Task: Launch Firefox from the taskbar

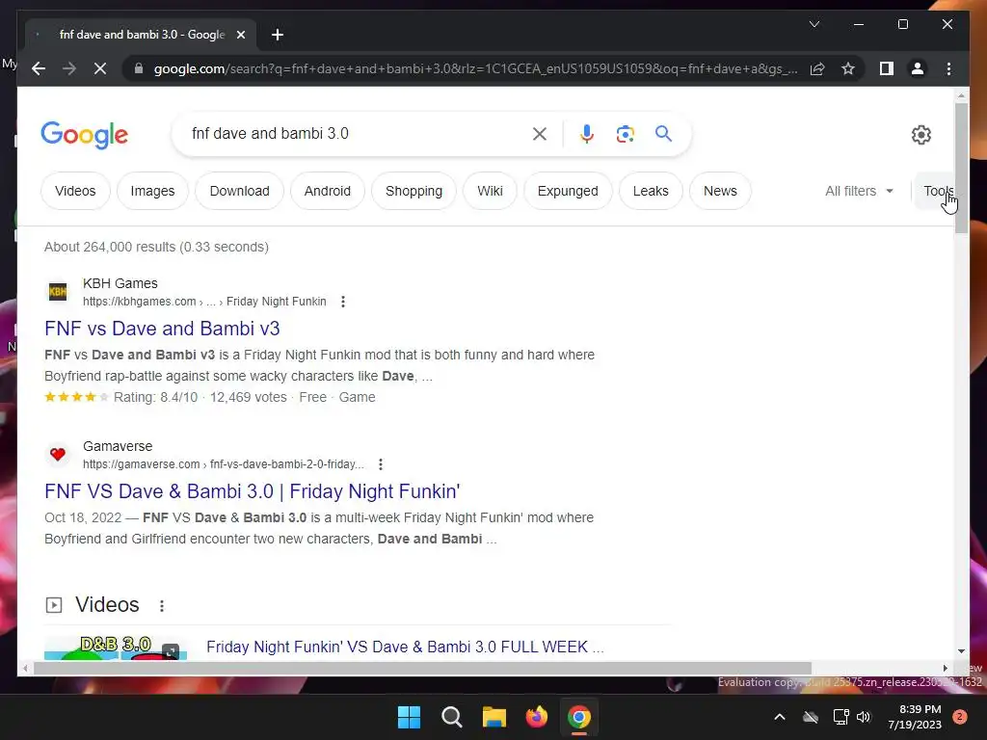Action: click(x=536, y=717)
